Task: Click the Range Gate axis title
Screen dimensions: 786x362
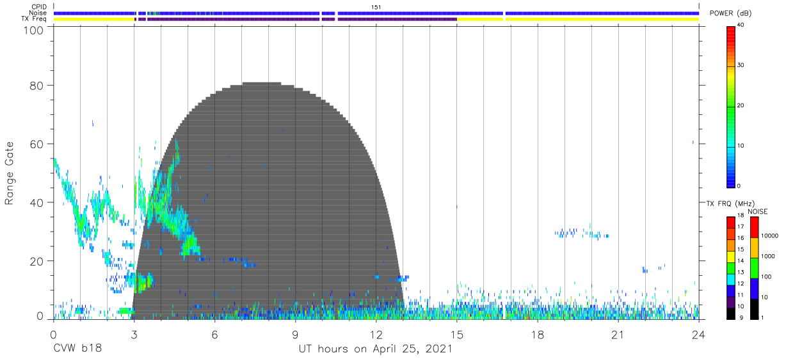Action: [10, 173]
